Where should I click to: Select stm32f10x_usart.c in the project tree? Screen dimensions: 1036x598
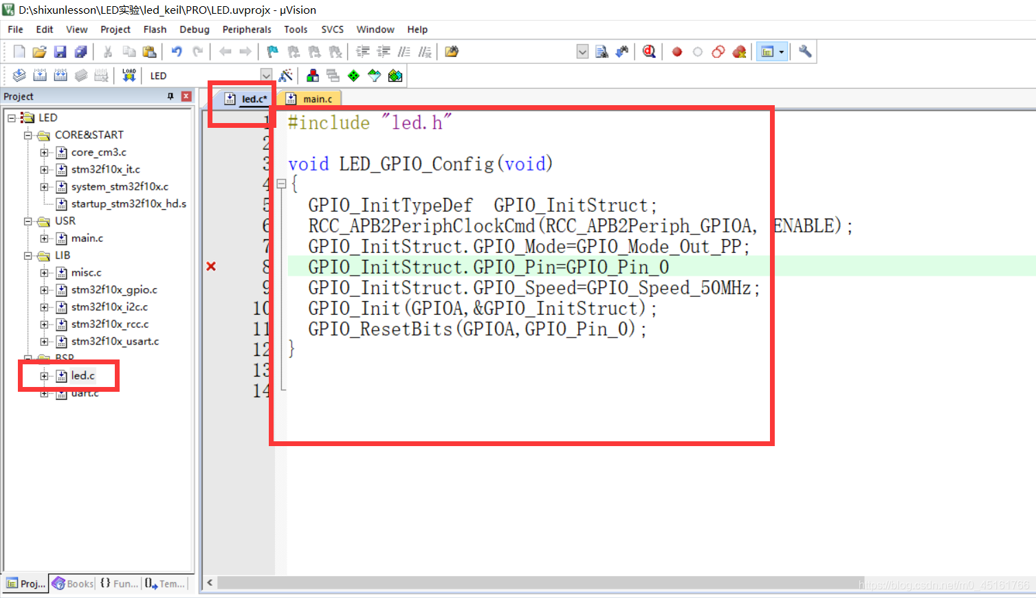click(115, 342)
